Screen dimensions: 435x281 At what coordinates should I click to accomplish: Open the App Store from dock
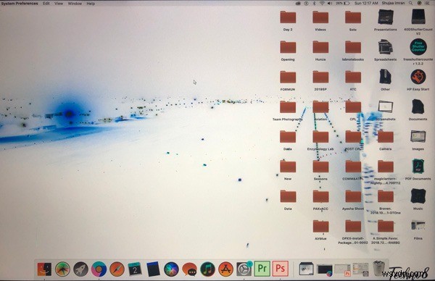click(225, 269)
